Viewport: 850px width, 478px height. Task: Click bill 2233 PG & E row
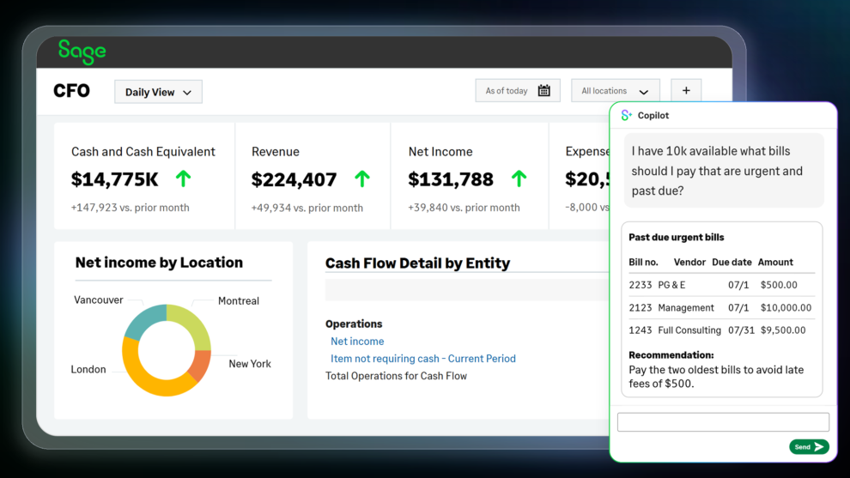[x=721, y=285]
